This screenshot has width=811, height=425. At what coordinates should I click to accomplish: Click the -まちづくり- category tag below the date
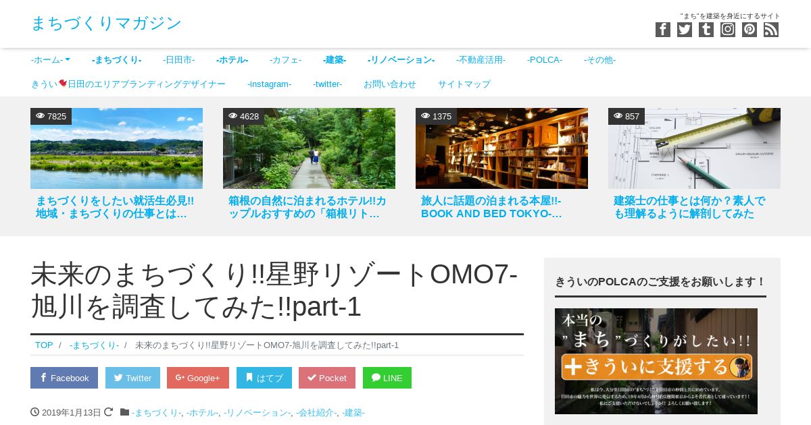pyautogui.click(x=156, y=413)
